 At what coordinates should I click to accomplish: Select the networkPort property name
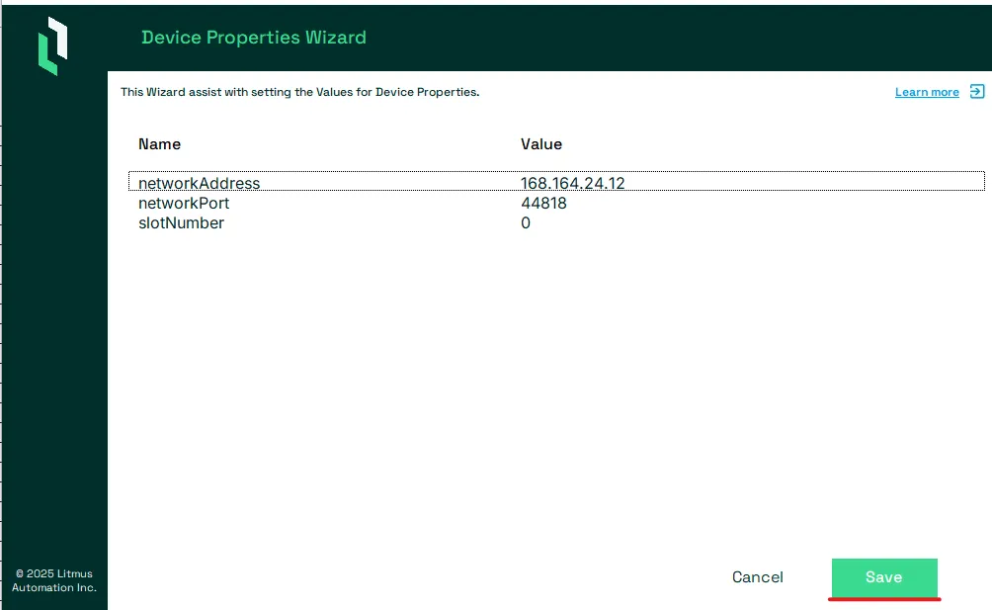tap(184, 203)
